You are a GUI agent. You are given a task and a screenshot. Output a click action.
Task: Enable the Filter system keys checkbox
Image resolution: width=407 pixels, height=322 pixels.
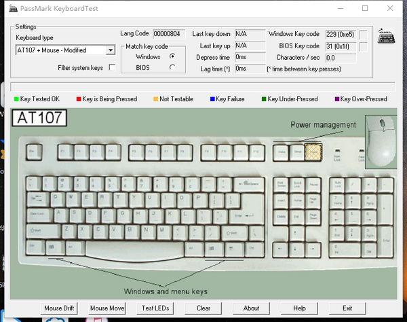(112, 67)
